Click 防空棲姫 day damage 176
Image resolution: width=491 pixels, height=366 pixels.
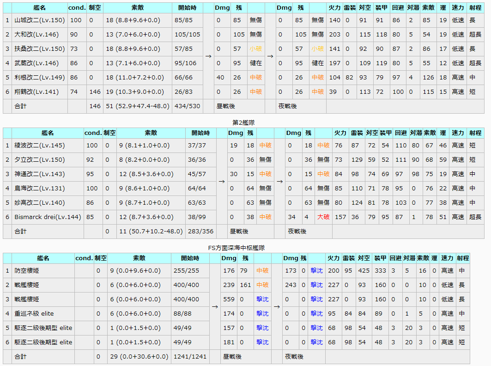click(x=229, y=271)
